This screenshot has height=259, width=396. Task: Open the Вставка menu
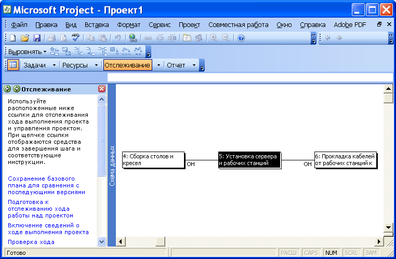coord(97,25)
